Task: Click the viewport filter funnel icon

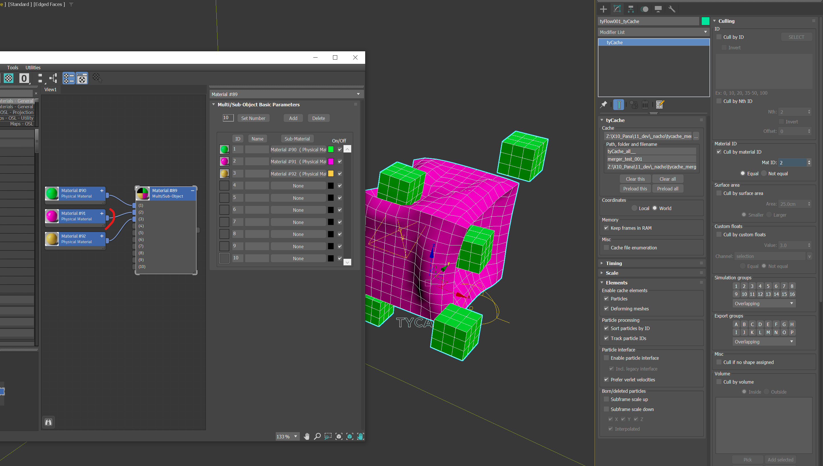Action: 71,5
